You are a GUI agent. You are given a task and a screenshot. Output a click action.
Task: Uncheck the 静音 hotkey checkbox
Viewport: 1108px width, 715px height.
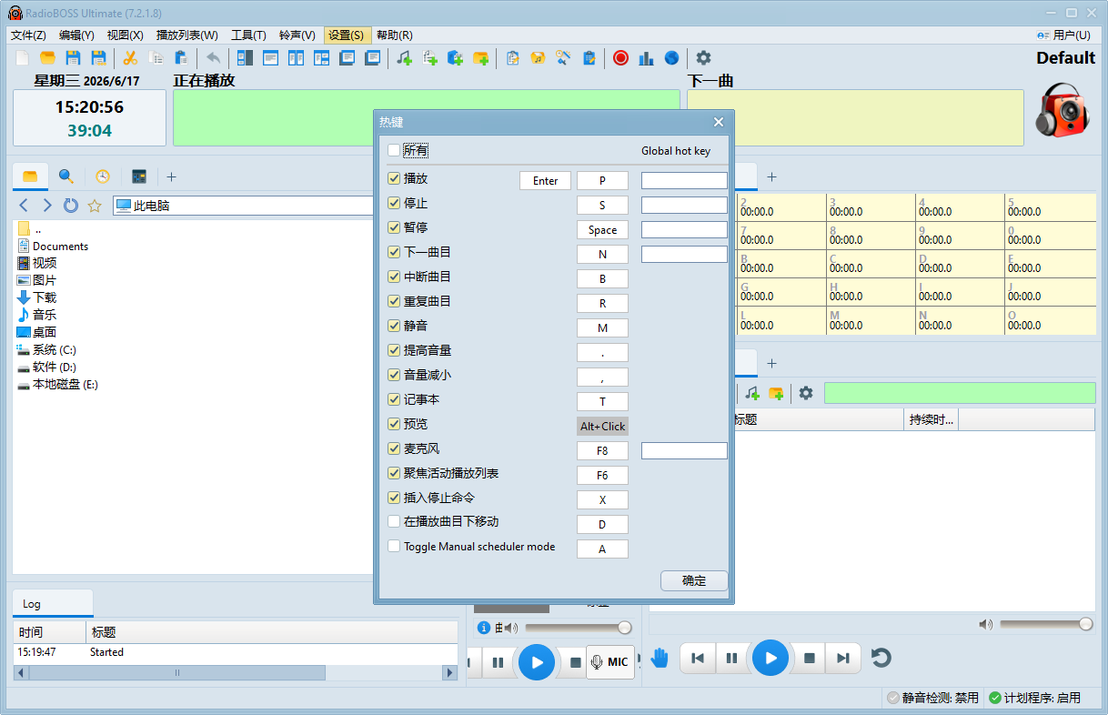394,327
